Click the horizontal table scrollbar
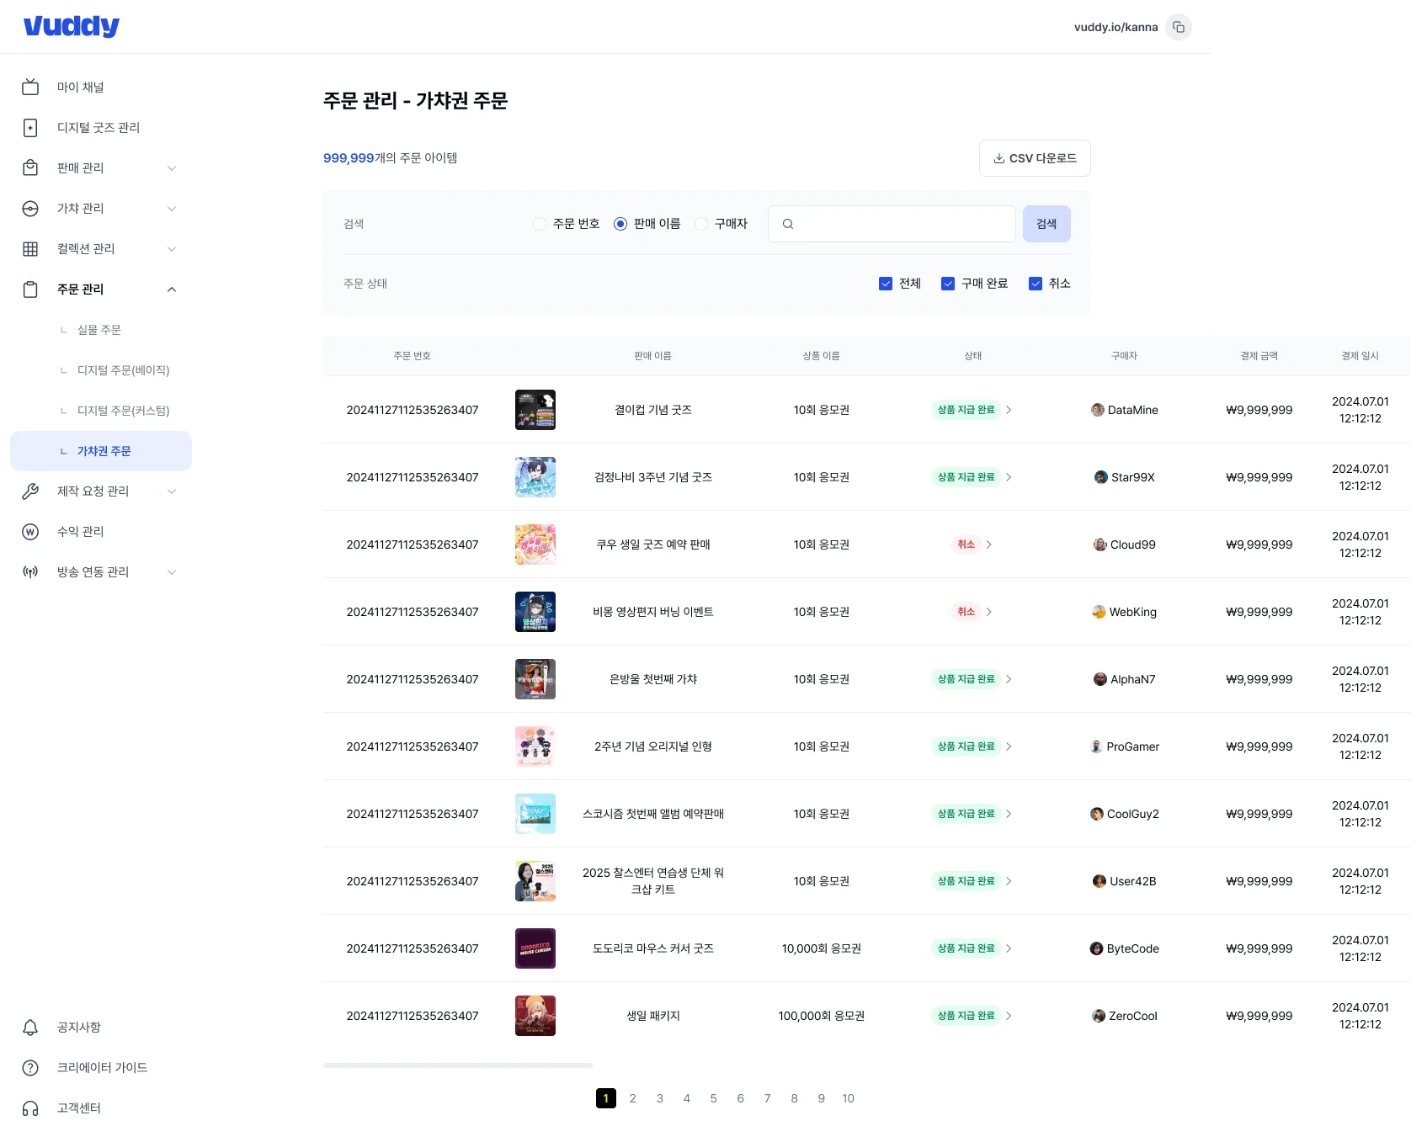 point(458,1065)
